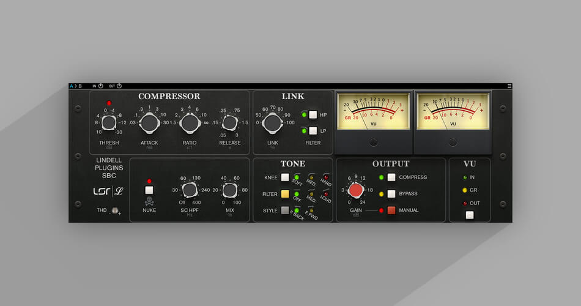Click the THRESH knob

[109, 123]
